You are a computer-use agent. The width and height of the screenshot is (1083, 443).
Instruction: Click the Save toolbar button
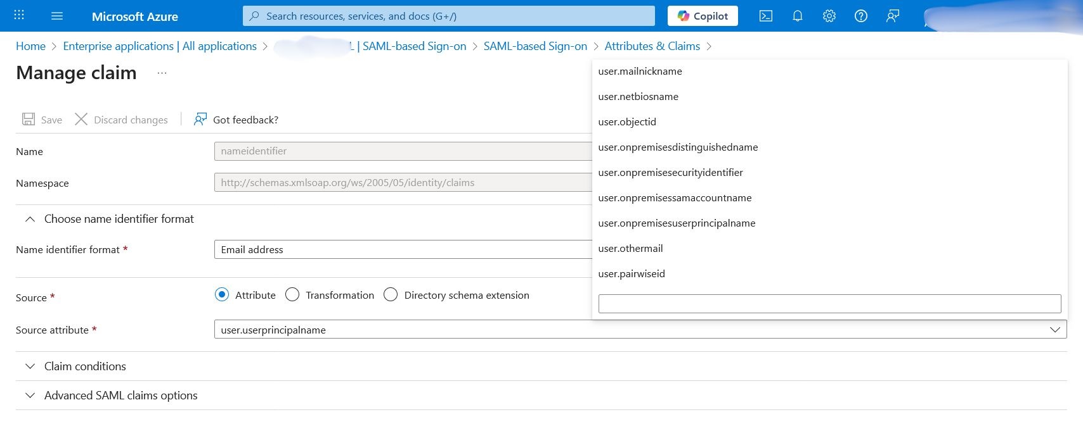42,120
